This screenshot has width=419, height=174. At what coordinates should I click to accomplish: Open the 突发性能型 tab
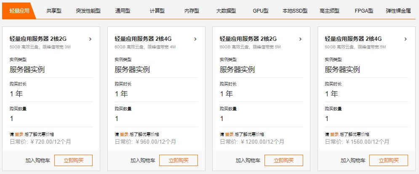click(88, 11)
